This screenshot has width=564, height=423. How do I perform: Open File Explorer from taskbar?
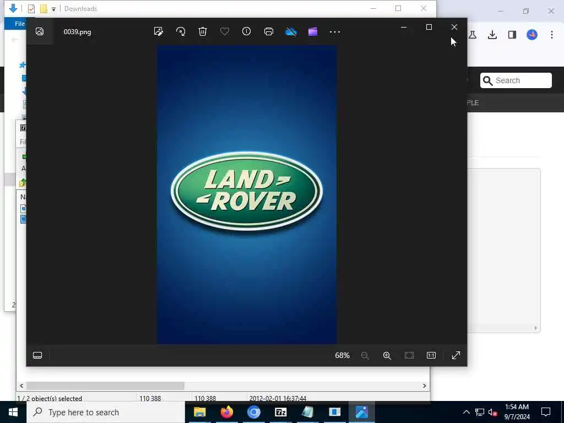click(199, 412)
